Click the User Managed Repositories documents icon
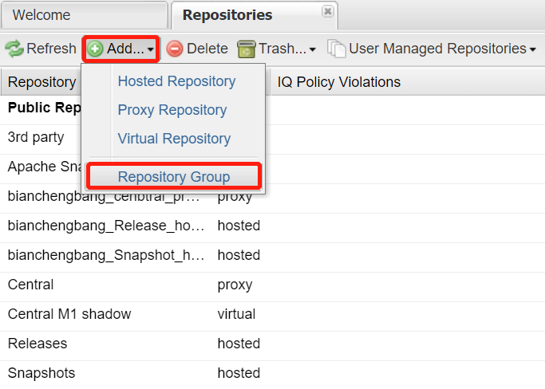The width and height of the screenshot is (545, 389). [x=337, y=49]
